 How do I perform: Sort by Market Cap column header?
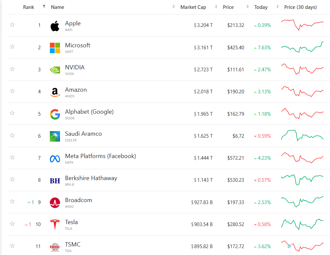[193, 7]
